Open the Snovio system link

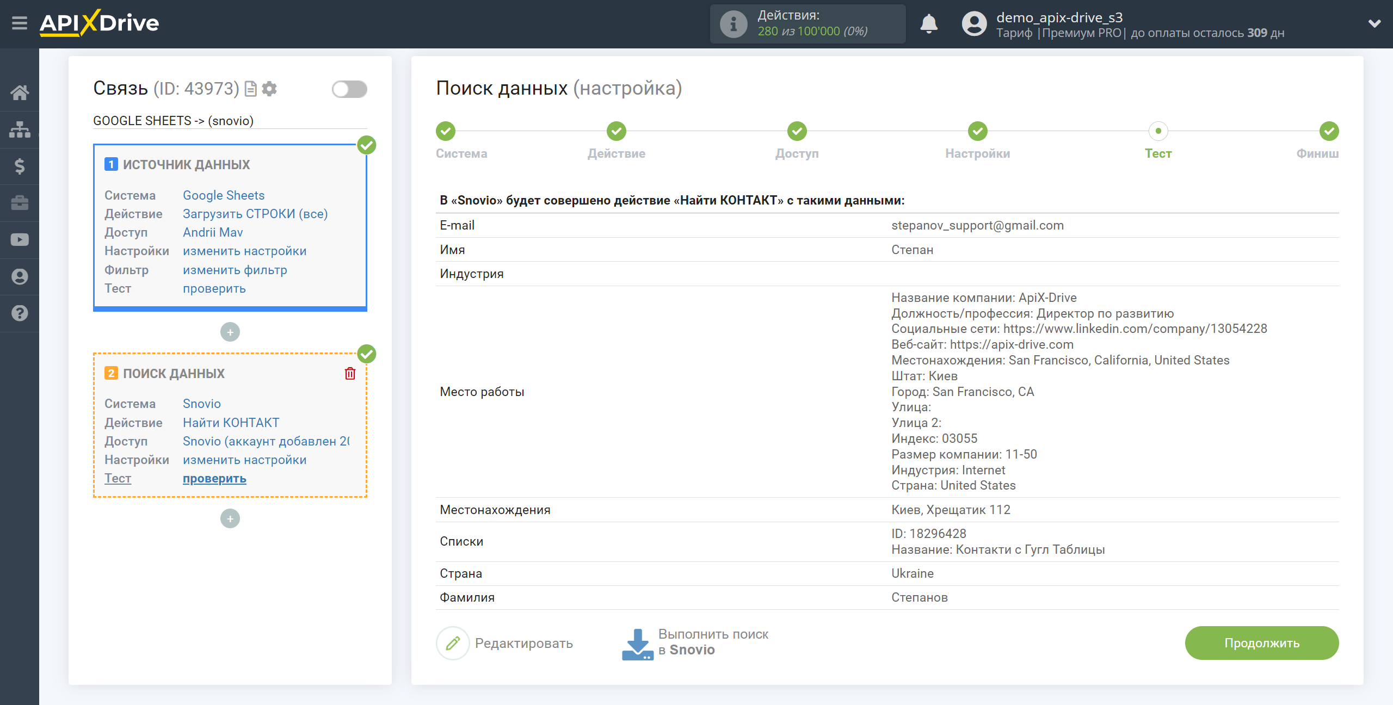tap(202, 404)
